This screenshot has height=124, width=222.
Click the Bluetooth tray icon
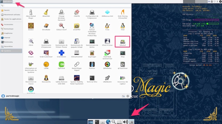(x=217, y=1)
